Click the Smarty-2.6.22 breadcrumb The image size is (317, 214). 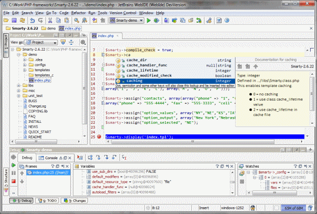tap(22, 28)
